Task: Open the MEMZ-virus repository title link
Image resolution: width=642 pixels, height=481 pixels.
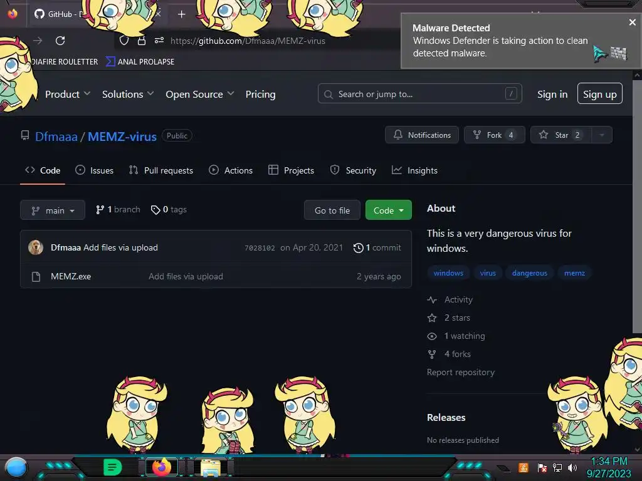Action: point(122,137)
